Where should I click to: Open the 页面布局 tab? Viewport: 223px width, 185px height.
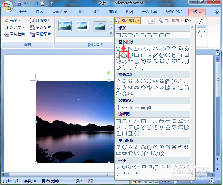[60, 12]
